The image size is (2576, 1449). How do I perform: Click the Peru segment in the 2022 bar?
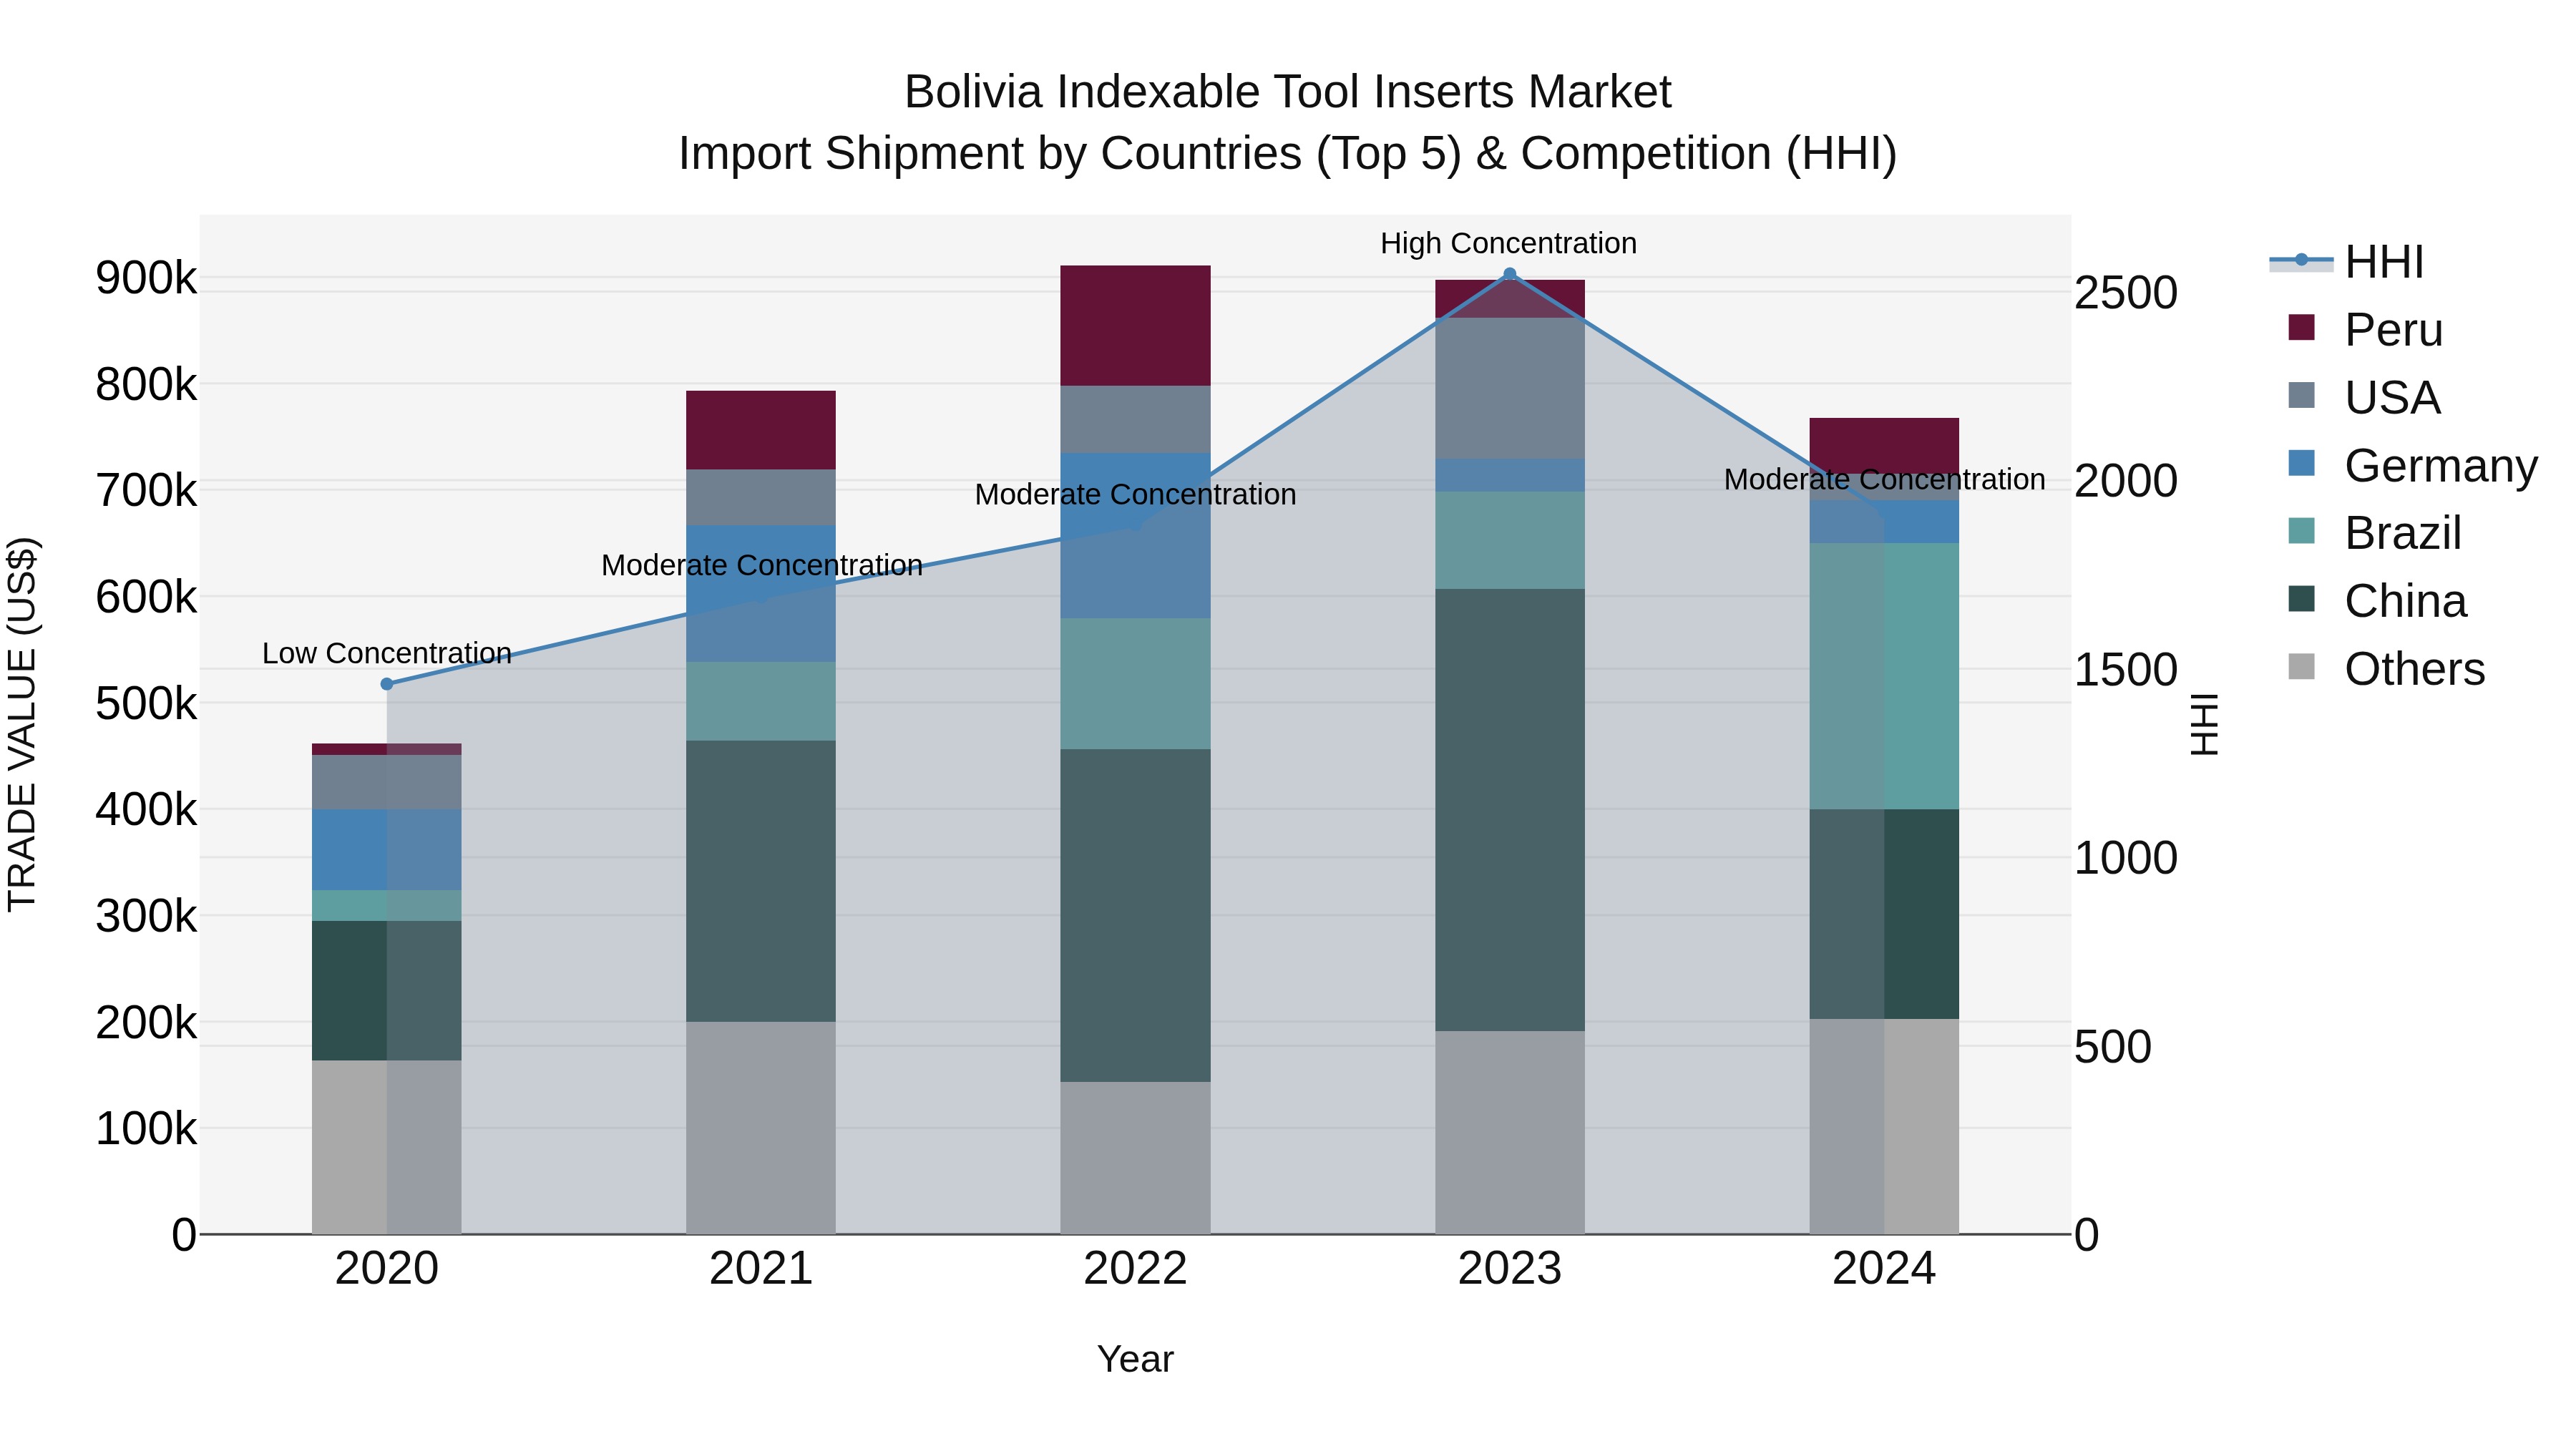[x=1135, y=326]
